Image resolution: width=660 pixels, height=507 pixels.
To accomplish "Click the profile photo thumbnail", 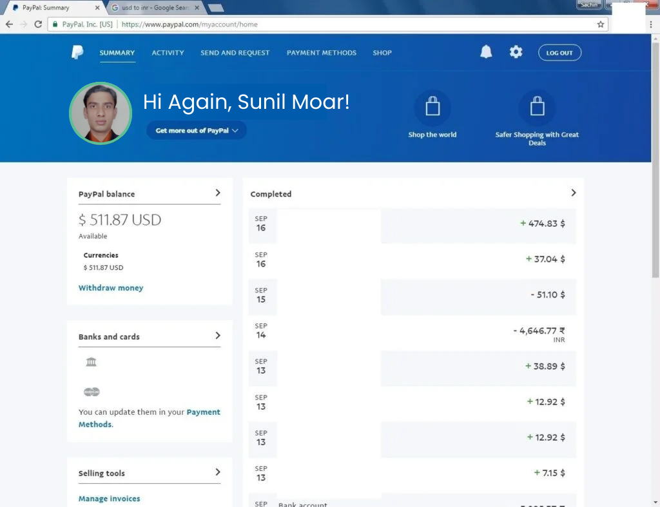I will click(x=101, y=113).
